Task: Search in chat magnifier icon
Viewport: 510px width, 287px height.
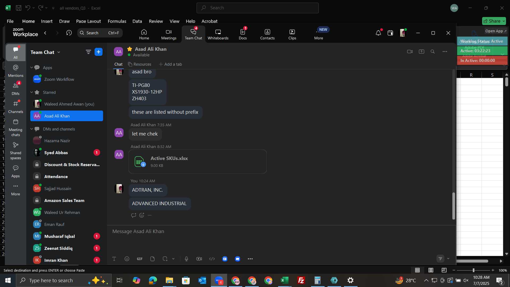Action: [x=433, y=52]
